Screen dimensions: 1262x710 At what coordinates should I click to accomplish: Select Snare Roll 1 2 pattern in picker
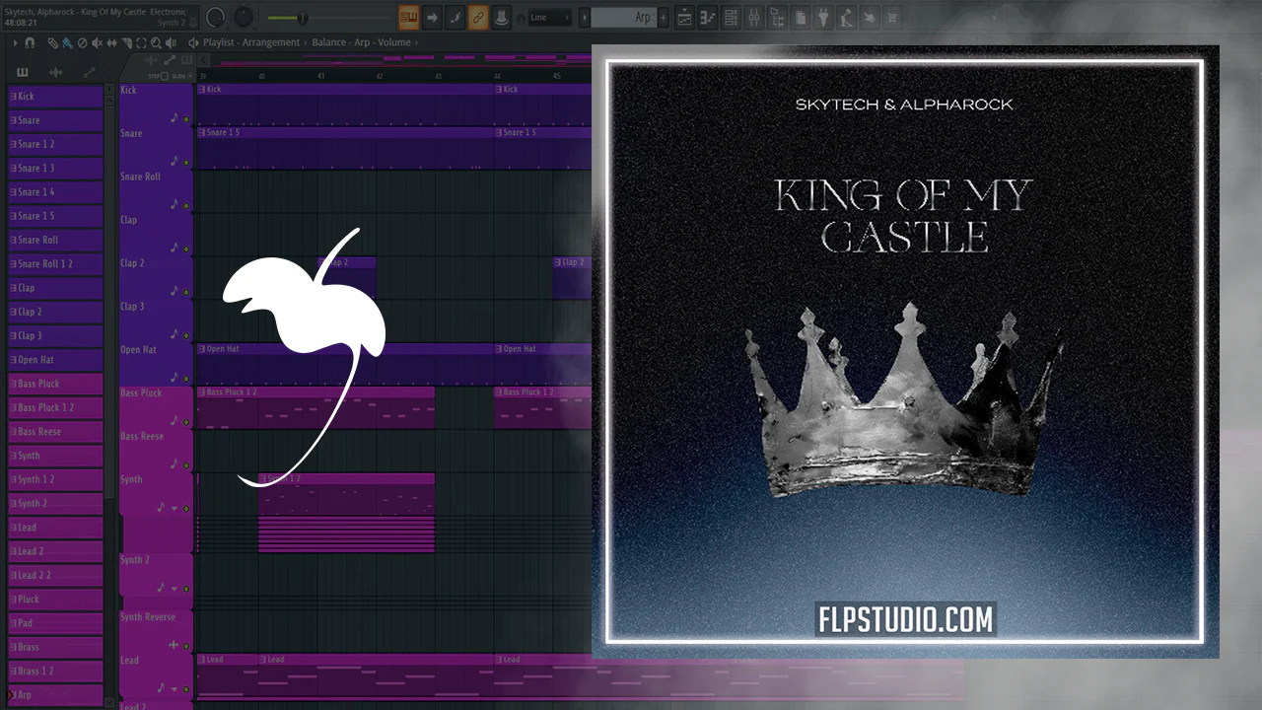pyautogui.click(x=55, y=264)
